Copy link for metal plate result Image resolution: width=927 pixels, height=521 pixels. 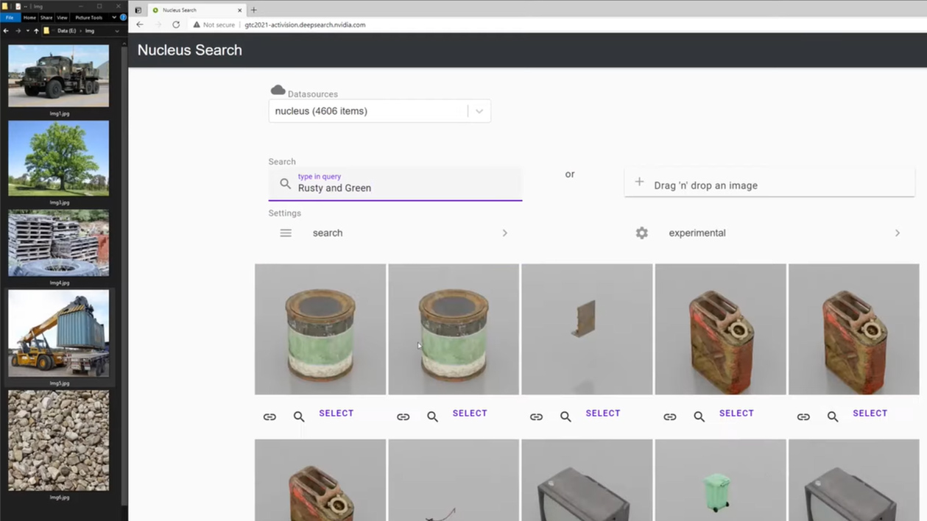point(536,417)
